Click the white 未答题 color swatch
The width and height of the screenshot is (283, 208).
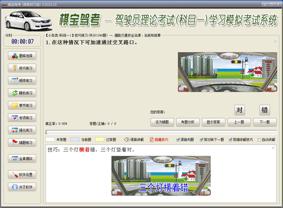50,139
